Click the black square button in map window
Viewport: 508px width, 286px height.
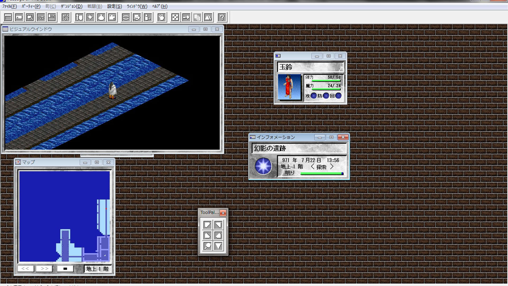65,269
